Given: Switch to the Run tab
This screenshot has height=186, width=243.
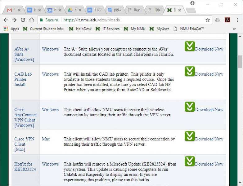Looking at the screenshot, I should click(134, 10).
